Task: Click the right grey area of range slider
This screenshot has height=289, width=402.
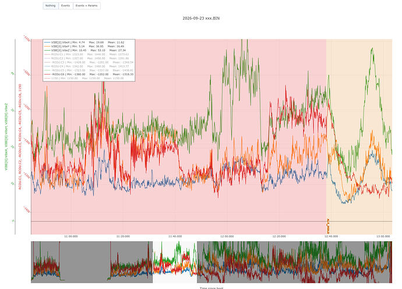Action: 294,262
